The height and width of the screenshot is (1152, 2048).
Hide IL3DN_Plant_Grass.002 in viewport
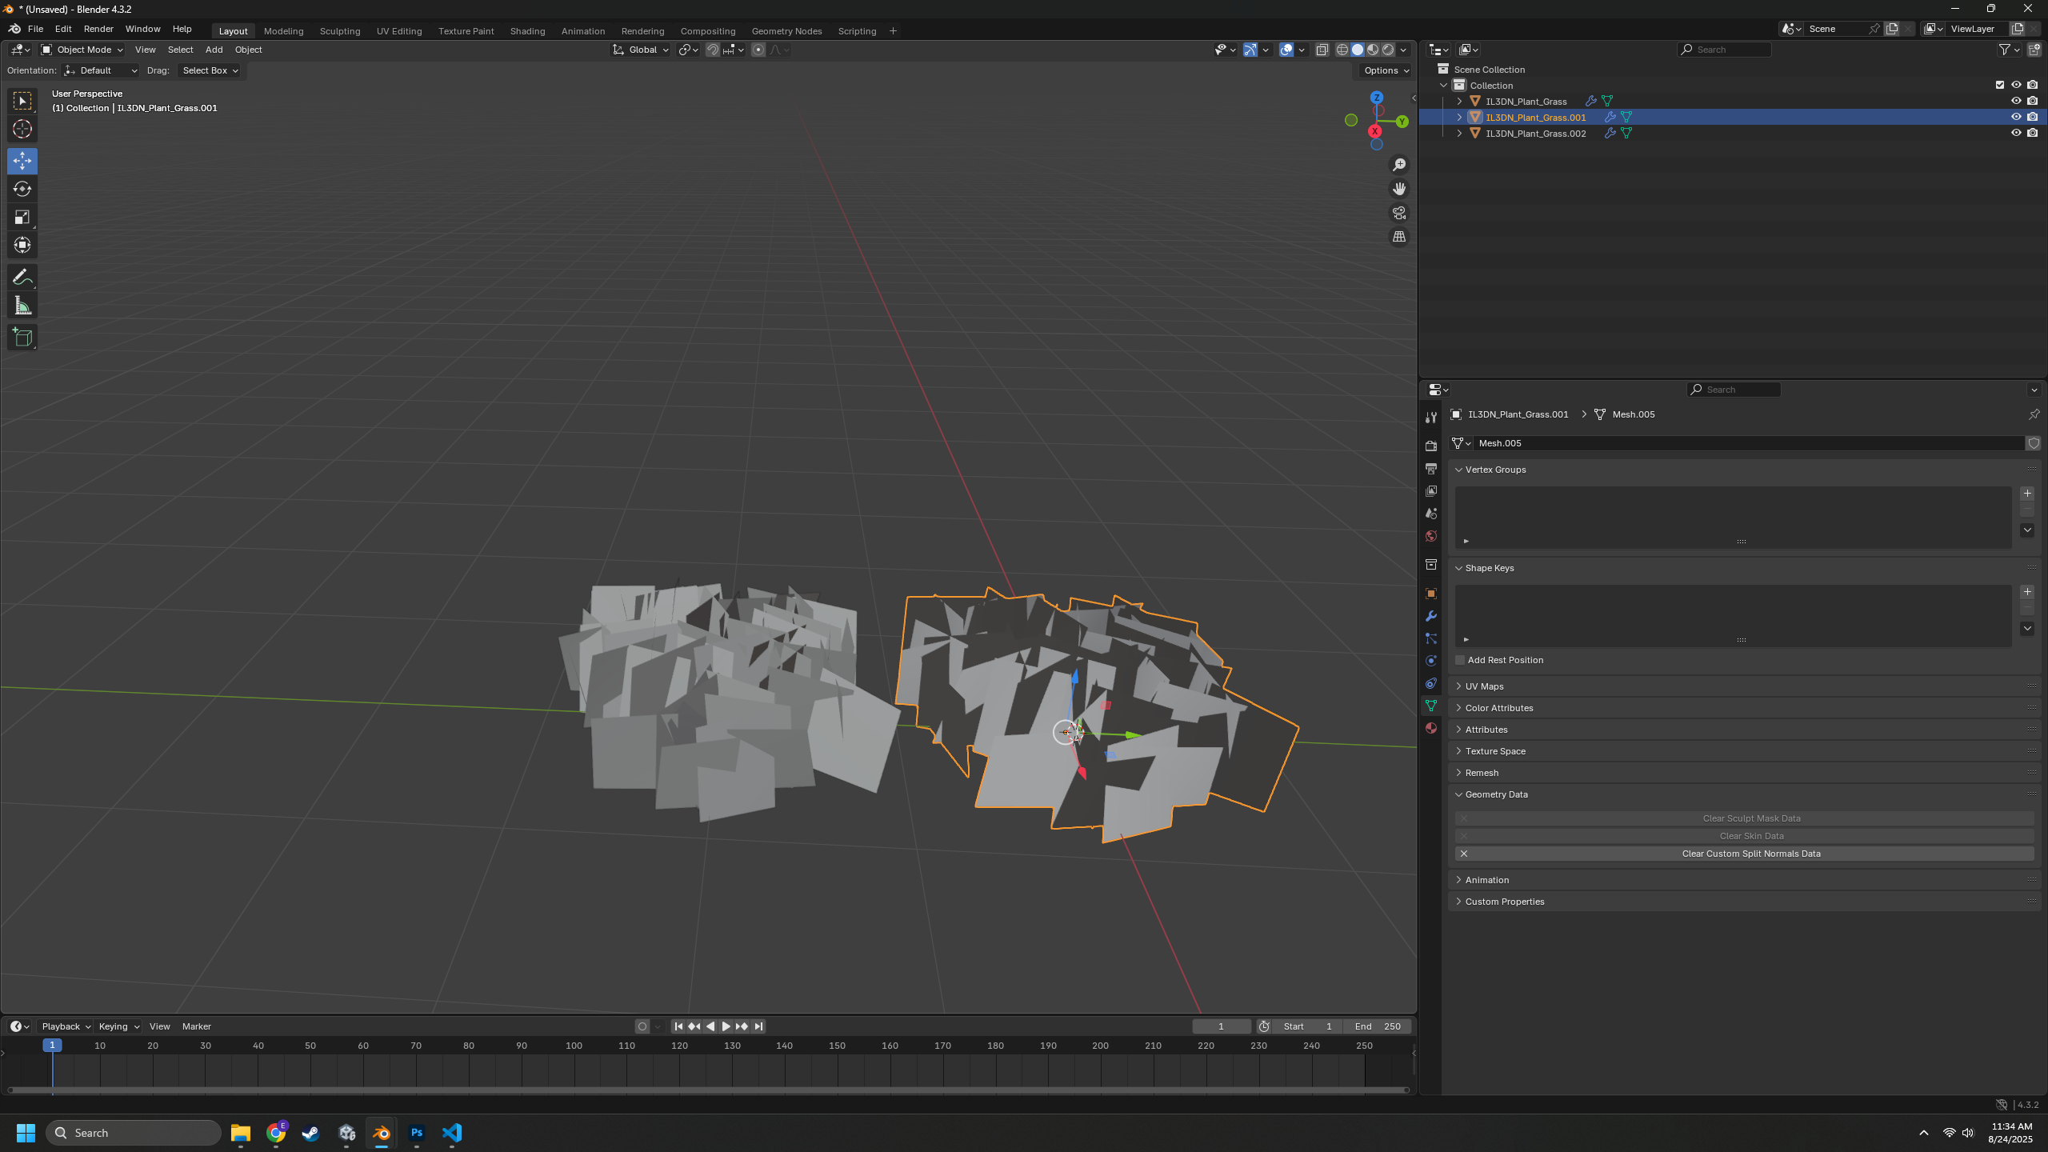point(2016,133)
